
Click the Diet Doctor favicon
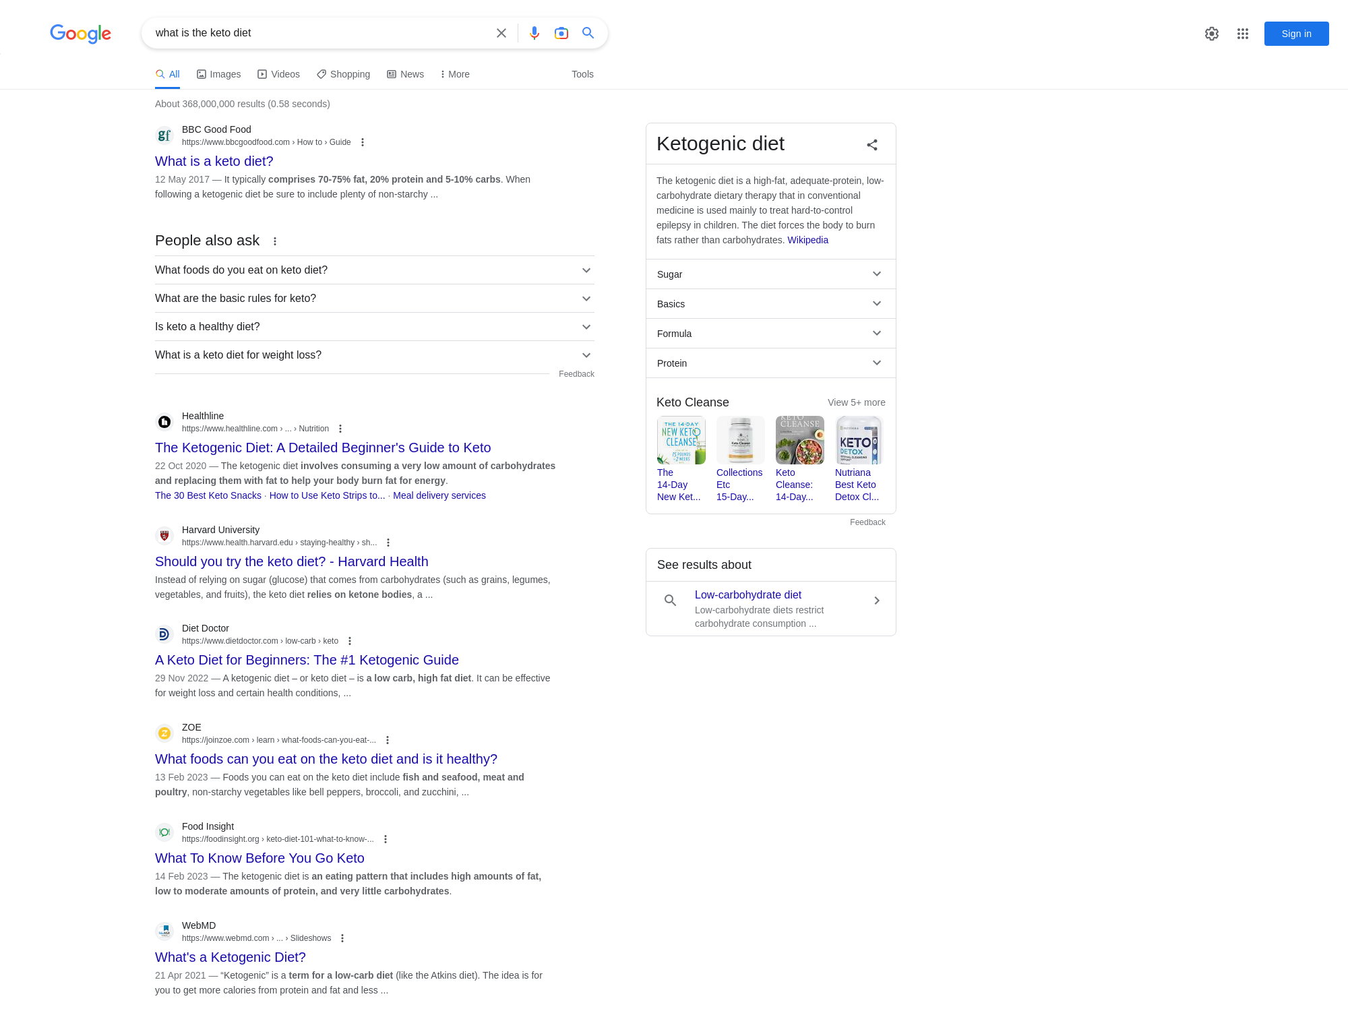point(164,634)
